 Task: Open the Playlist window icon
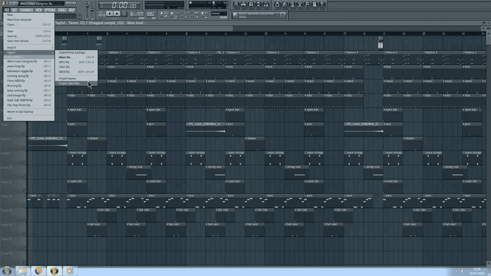pyautogui.click(x=236, y=5)
